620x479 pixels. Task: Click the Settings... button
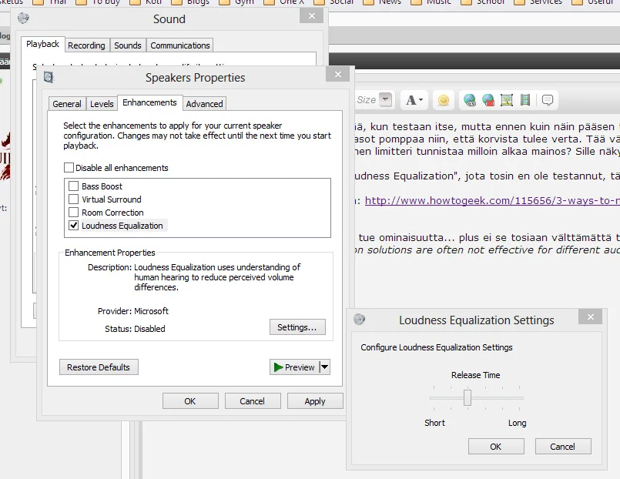point(297,327)
